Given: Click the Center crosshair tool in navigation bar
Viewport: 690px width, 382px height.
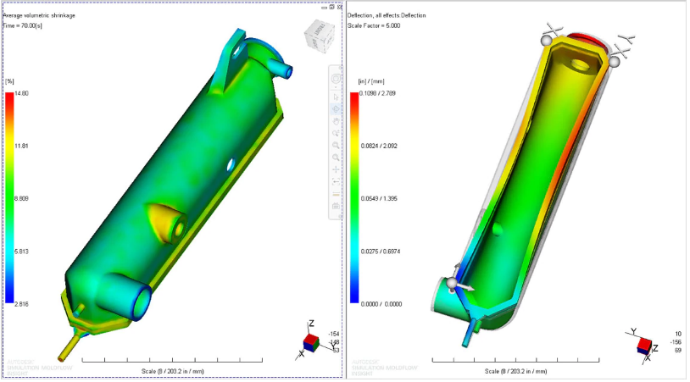Looking at the screenshot, I should click(x=335, y=169).
